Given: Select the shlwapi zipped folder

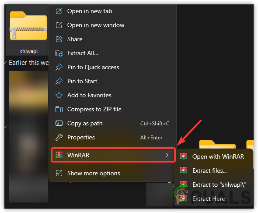Looking at the screenshot, I should [28, 31].
